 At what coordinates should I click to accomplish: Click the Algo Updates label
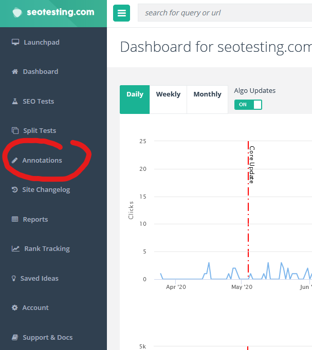coord(255,91)
